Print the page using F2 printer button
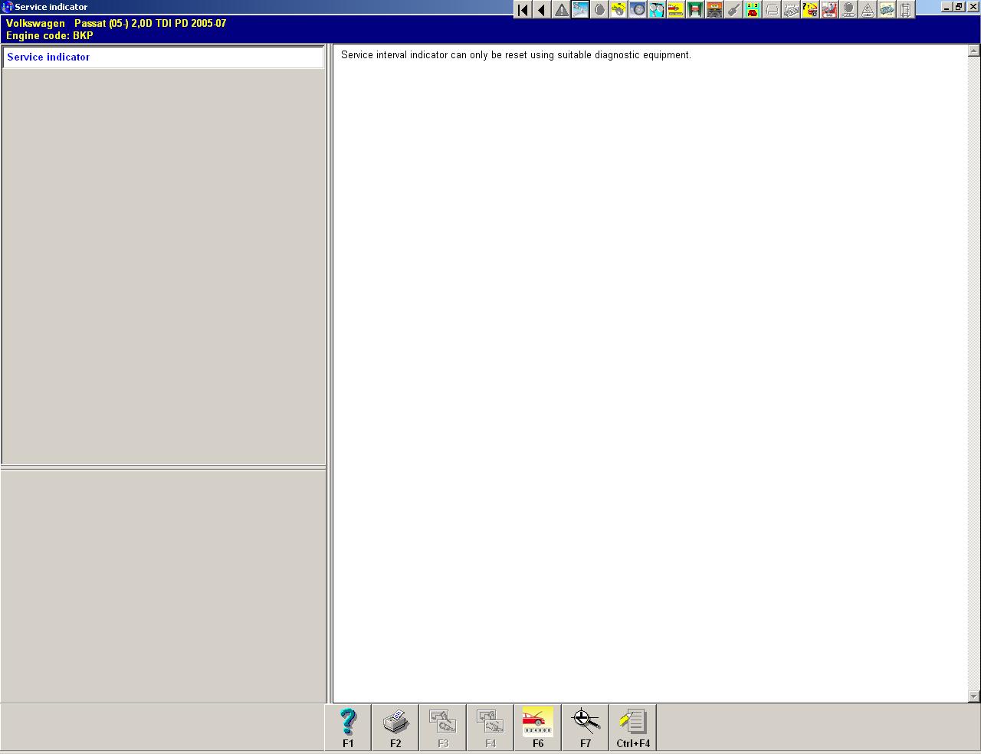Screen dimensions: 981x754 pyautogui.click(x=395, y=728)
